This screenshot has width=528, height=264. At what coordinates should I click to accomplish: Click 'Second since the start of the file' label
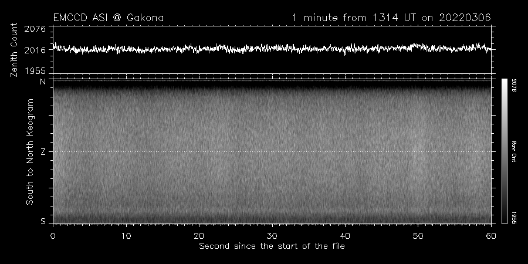click(272, 246)
